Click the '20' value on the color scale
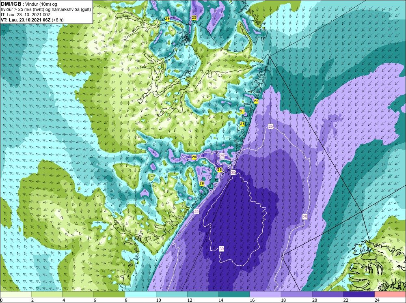406x303 pixels. pos(315,300)
